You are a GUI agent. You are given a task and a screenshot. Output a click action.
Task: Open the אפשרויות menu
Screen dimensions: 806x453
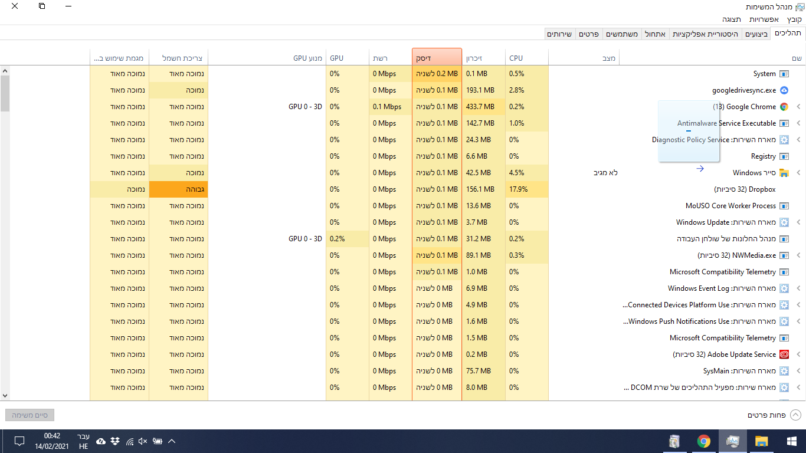pos(764,19)
